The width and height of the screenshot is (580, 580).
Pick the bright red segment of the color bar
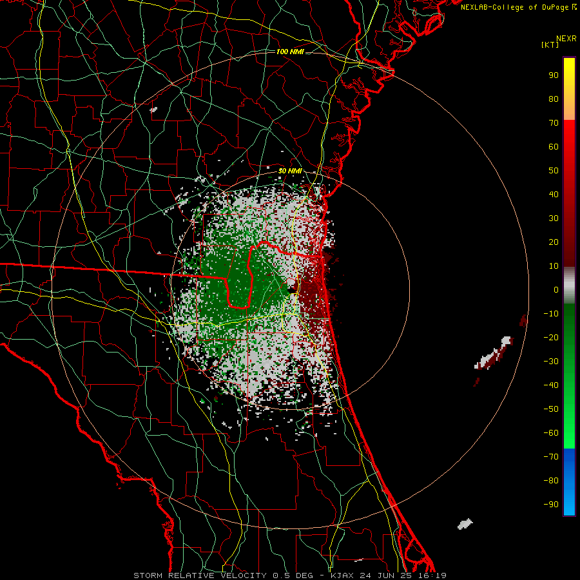(x=569, y=135)
